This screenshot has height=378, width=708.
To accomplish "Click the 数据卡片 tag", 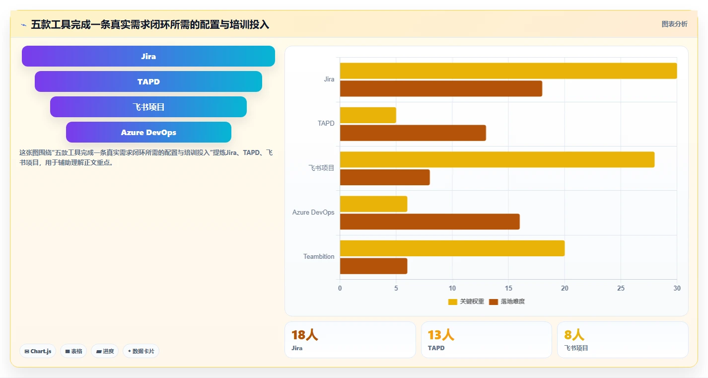I will coord(141,351).
